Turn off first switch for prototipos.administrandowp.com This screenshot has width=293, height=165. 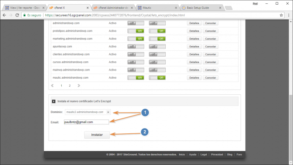(x=136, y=31)
